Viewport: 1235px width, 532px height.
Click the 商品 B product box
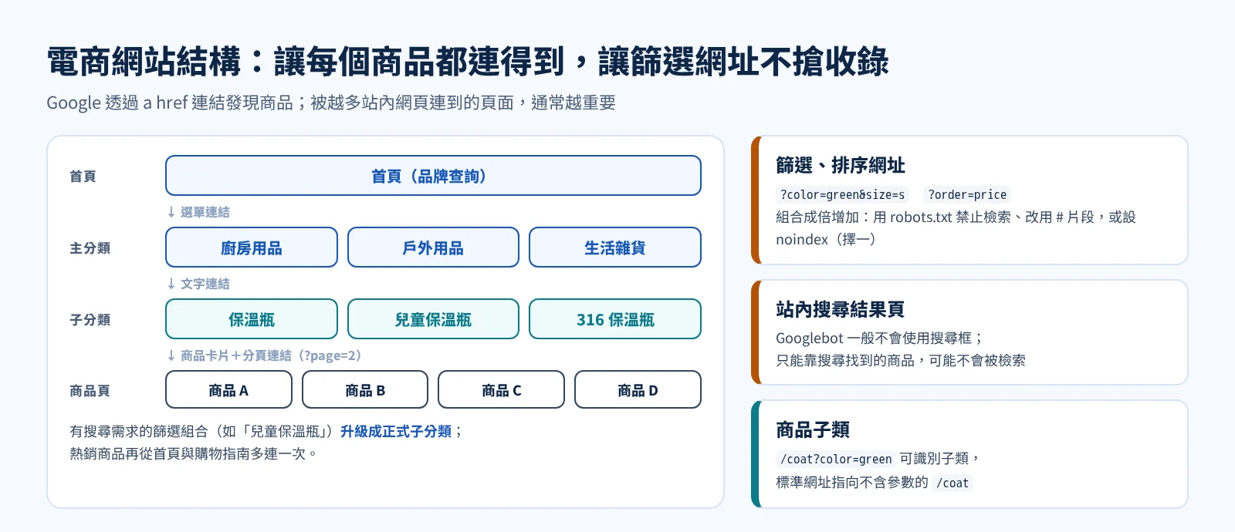point(365,390)
